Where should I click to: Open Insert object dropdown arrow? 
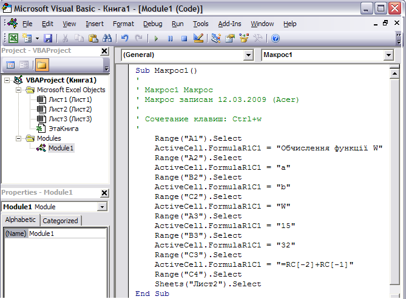point(37,39)
